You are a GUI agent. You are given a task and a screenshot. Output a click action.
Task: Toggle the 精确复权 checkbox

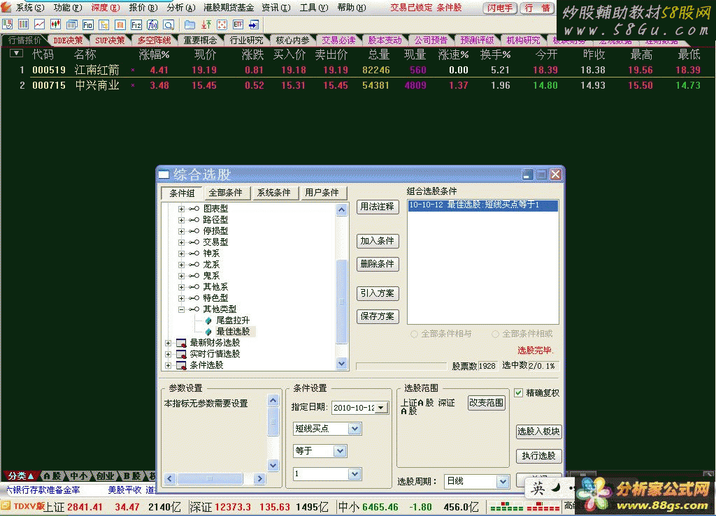[518, 392]
